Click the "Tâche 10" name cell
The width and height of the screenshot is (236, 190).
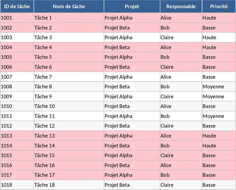[x=45, y=106]
